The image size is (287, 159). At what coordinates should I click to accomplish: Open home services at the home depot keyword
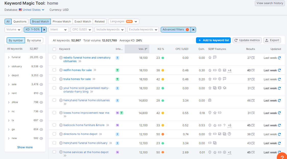86,152
